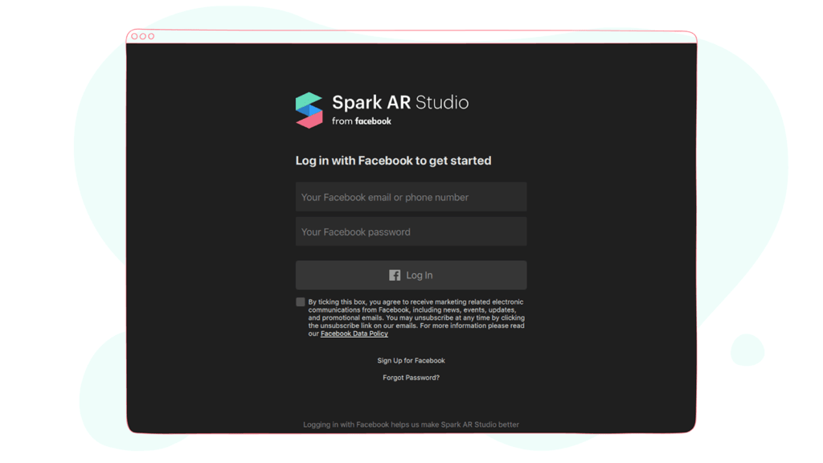
Task: Click the Facebook icon in the Log In button
Action: (395, 275)
